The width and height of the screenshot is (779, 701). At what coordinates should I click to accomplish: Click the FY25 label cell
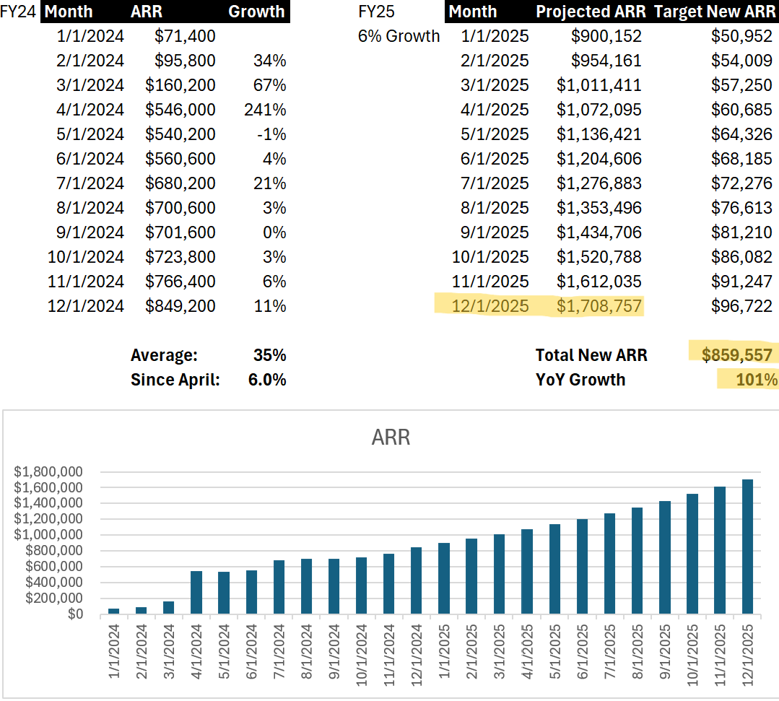pyautogui.click(x=376, y=12)
